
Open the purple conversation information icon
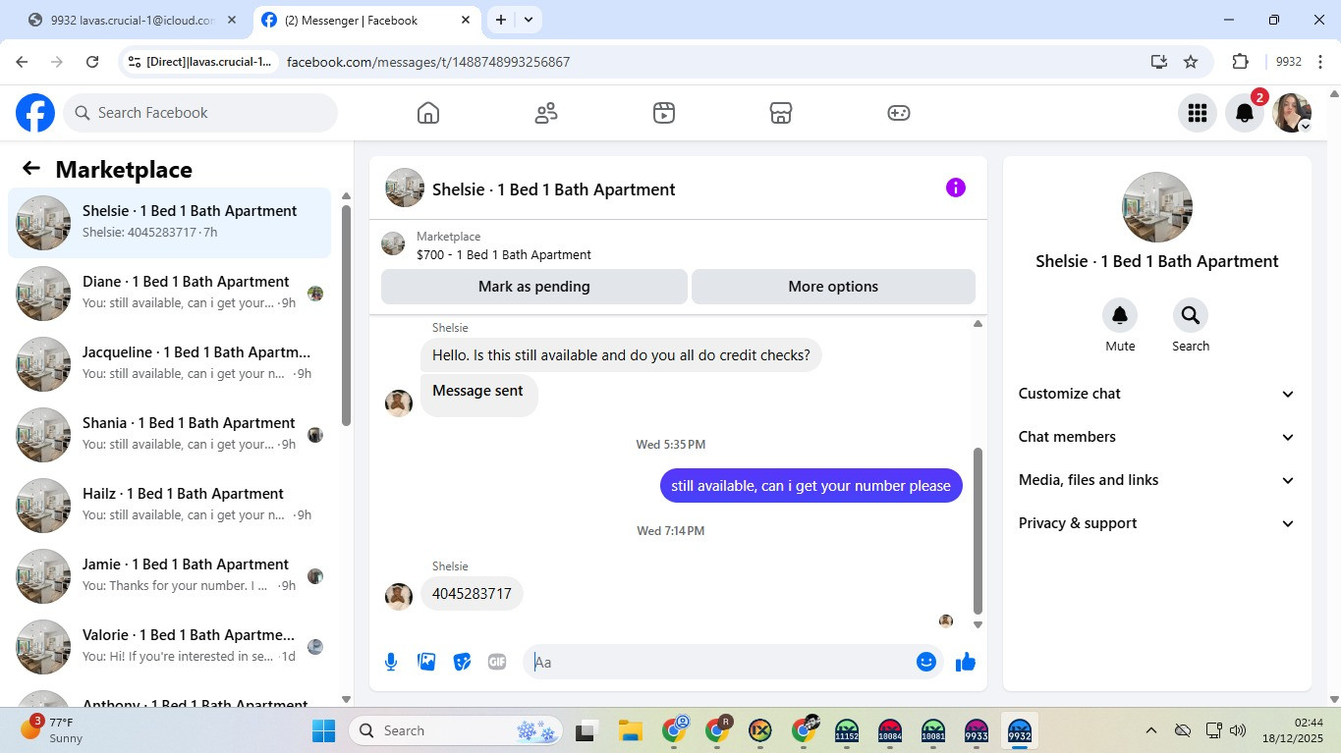coord(956,188)
